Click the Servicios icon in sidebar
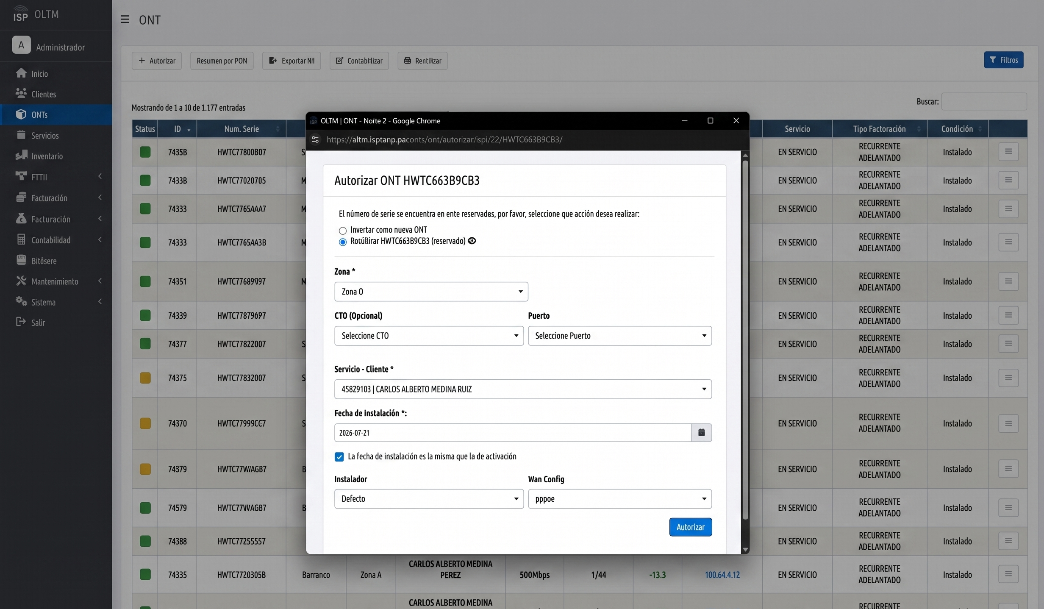The height and width of the screenshot is (609, 1044). tap(21, 135)
